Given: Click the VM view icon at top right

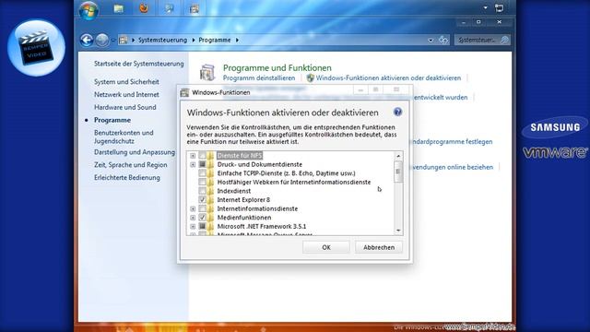Looking at the screenshot, I should [x=500, y=8].
